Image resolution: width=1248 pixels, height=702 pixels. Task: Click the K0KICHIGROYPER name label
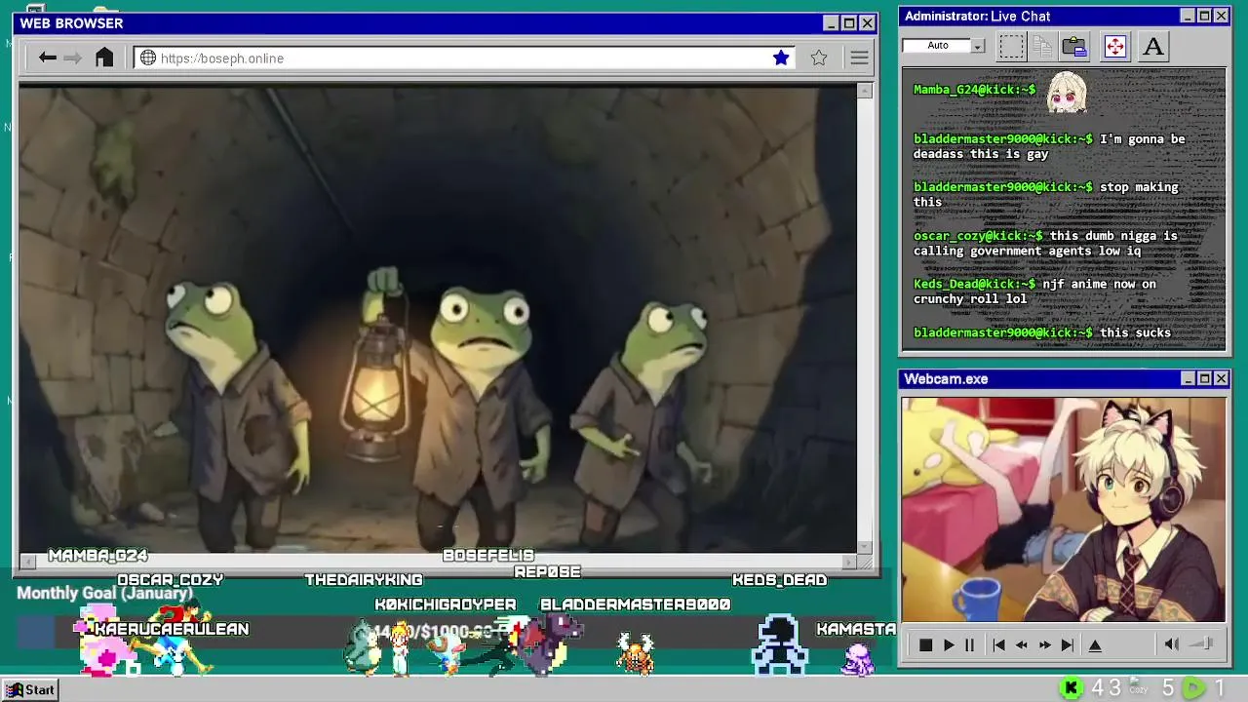446,604
